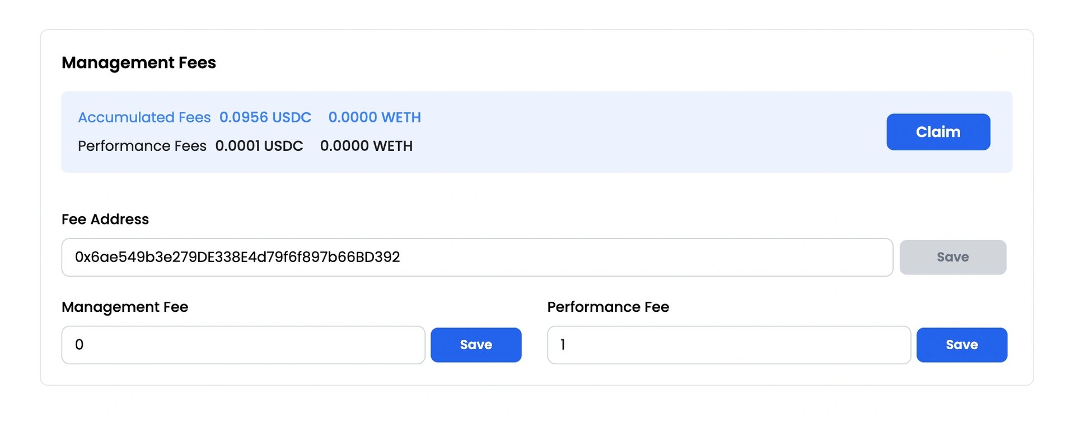Screen dimensions: 1075x423
Task: Click the Management Fees card heading
Action: [138, 63]
